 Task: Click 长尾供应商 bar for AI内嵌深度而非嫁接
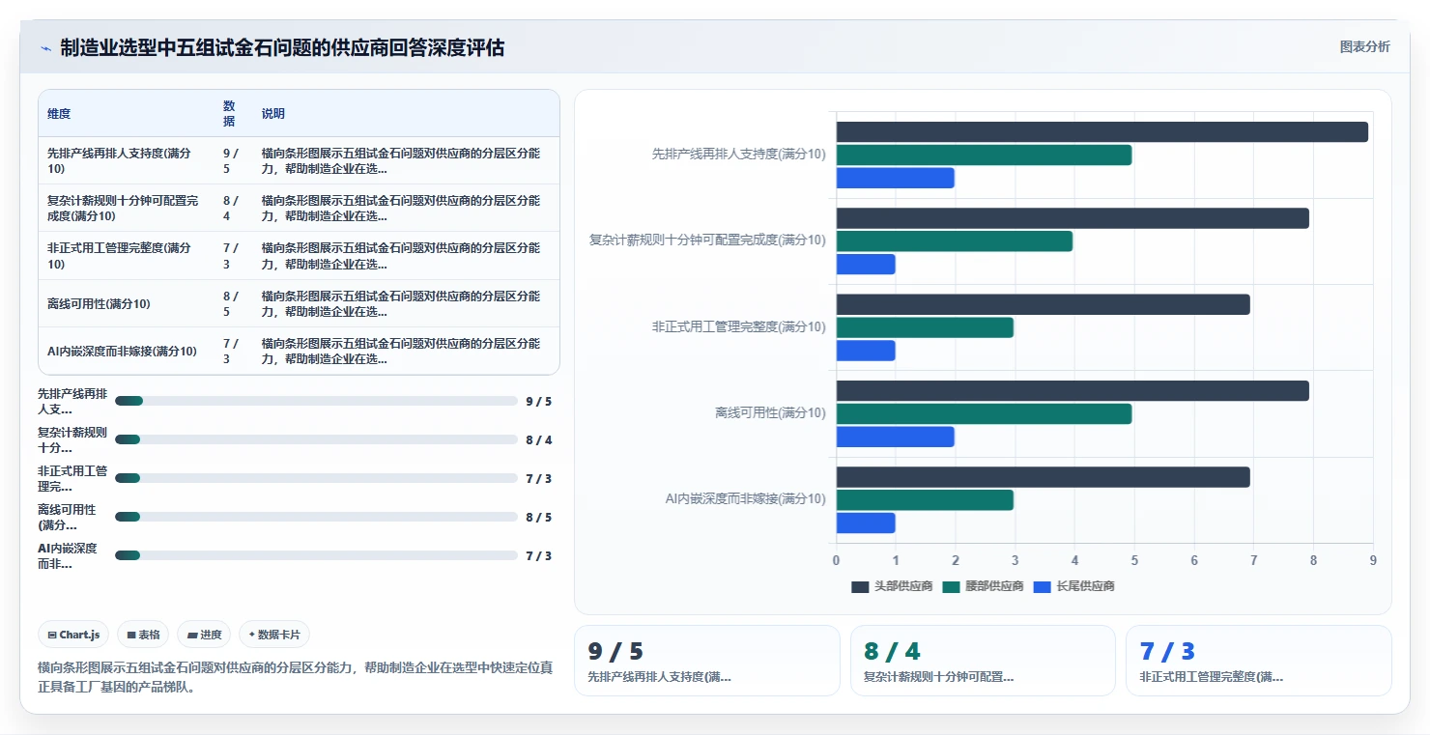tap(866, 523)
